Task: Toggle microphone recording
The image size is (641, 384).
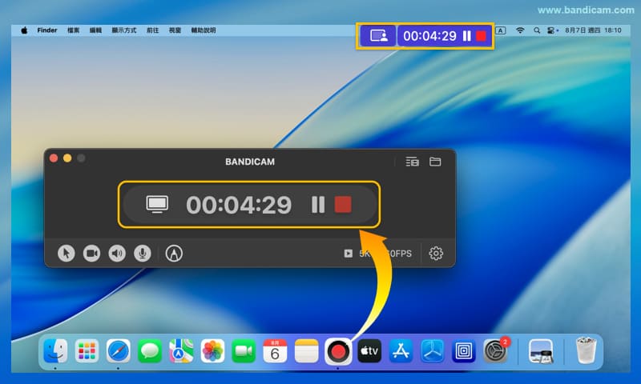Action: [x=143, y=254]
